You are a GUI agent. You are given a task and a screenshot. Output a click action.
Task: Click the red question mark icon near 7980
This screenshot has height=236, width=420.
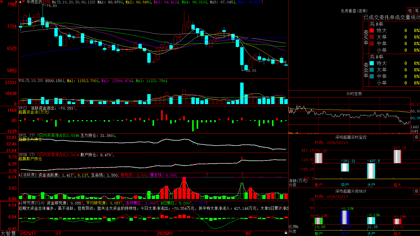tap(16, 2)
